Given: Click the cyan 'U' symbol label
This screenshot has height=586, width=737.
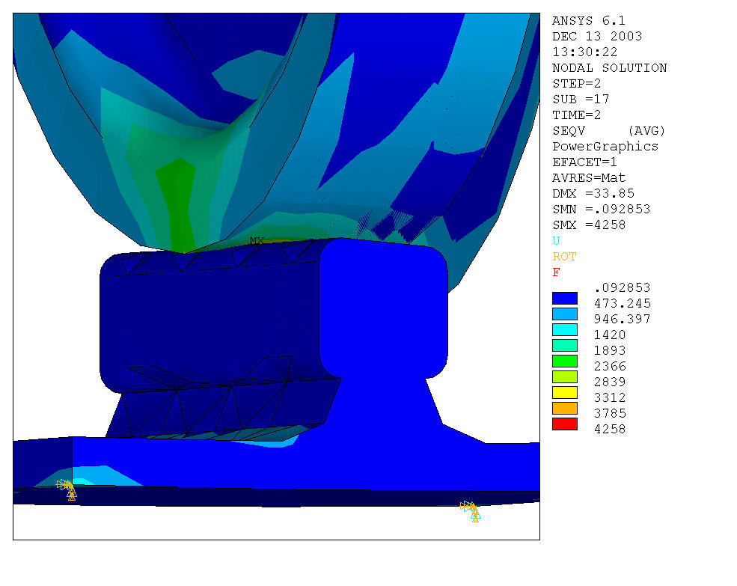Looking at the screenshot, I should [x=556, y=241].
